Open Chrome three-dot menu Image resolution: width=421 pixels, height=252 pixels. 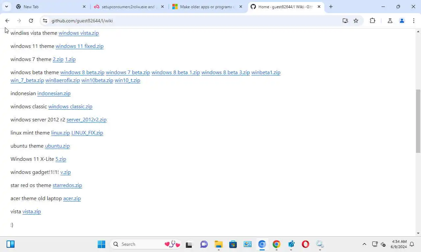pyautogui.click(x=414, y=21)
